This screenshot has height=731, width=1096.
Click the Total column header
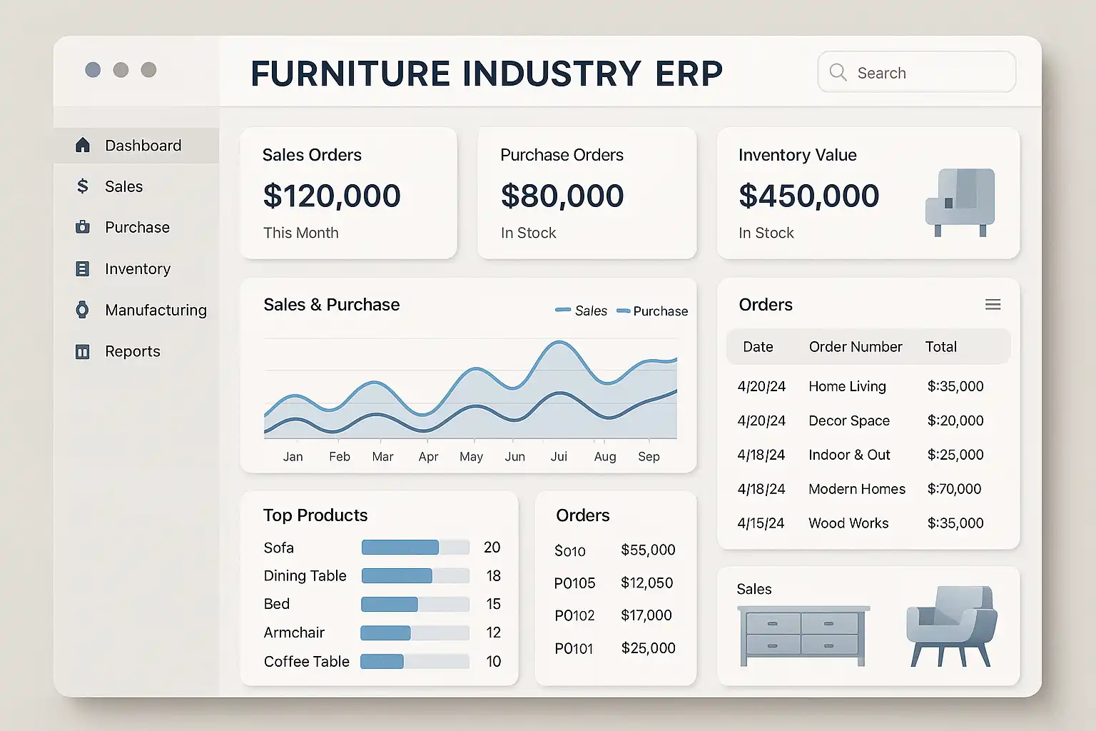pyautogui.click(x=941, y=347)
